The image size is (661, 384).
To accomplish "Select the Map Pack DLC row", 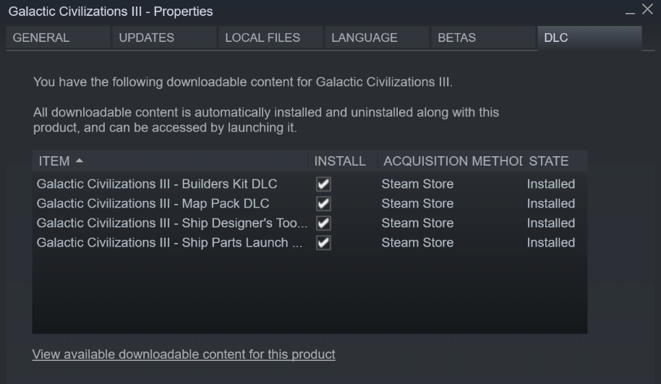I will [153, 204].
